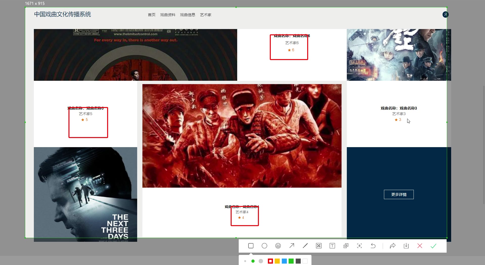Save the screenshot to file
Image resolution: width=485 pixels, height=265 pixels.
click(406, 246)
